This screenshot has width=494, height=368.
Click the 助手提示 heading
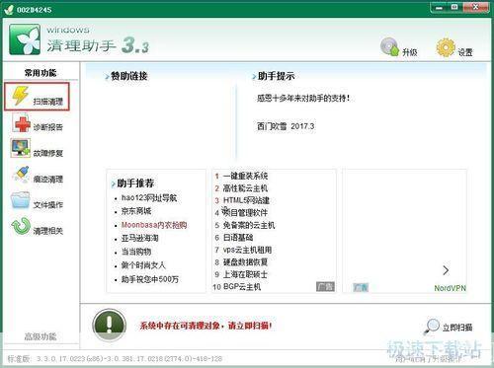(276, 76)
